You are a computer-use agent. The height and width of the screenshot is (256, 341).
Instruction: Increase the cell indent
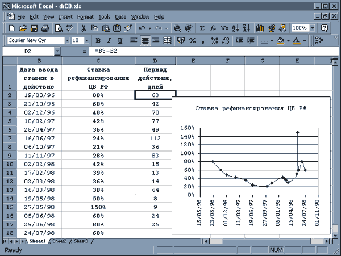click(x=251, y=40)
